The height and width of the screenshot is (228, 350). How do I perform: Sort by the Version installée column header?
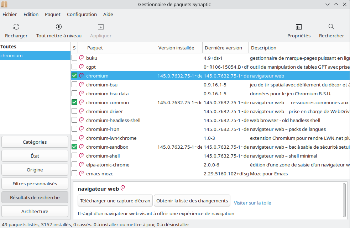179,48
